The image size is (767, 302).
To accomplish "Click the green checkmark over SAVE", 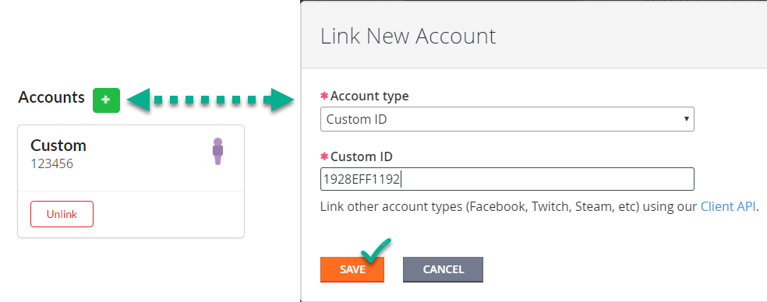I will [376, 250].
